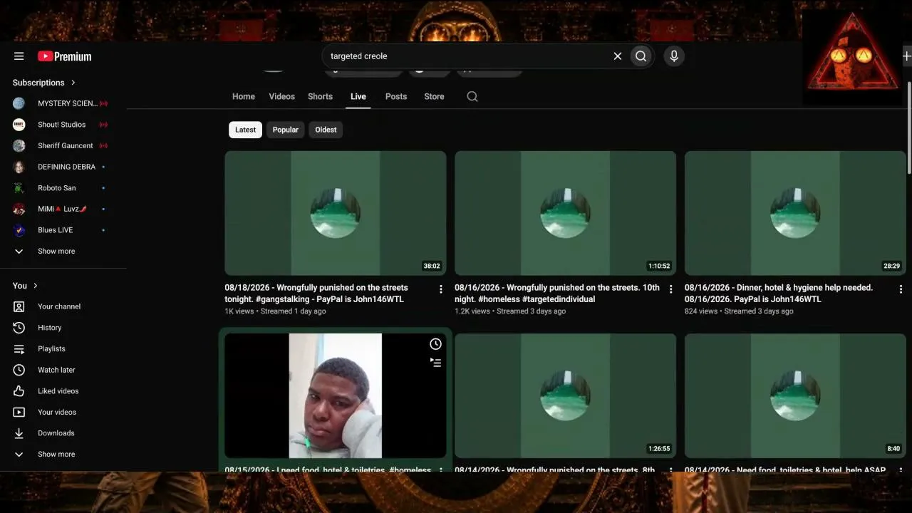Image resolution: width=912 pixels, height=513 pixels.
Task: Click the Downloads arrow icon
Action: click(x=19, y=433)
